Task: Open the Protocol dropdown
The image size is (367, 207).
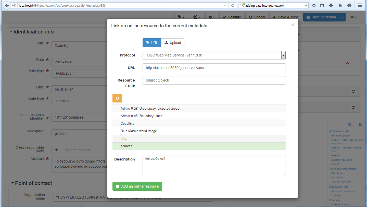Action: (214, 55)
